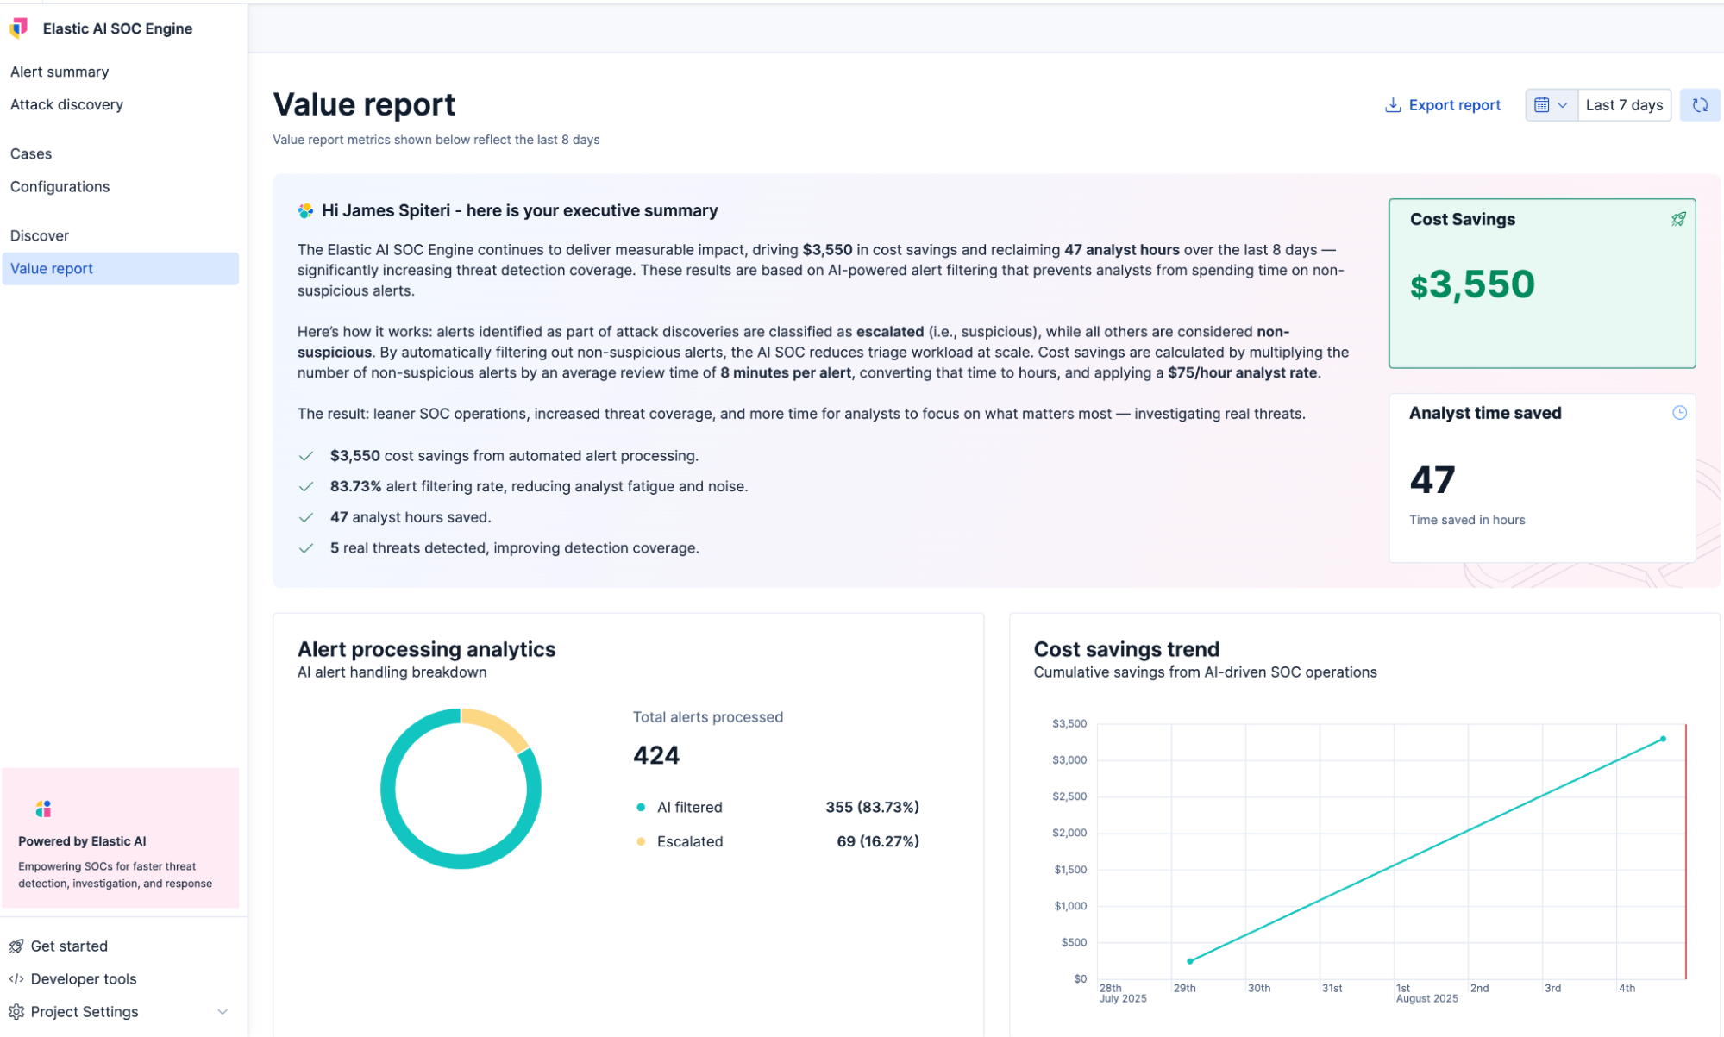
Task: Click the August 2025 axis label
Action: [1426, 998]
